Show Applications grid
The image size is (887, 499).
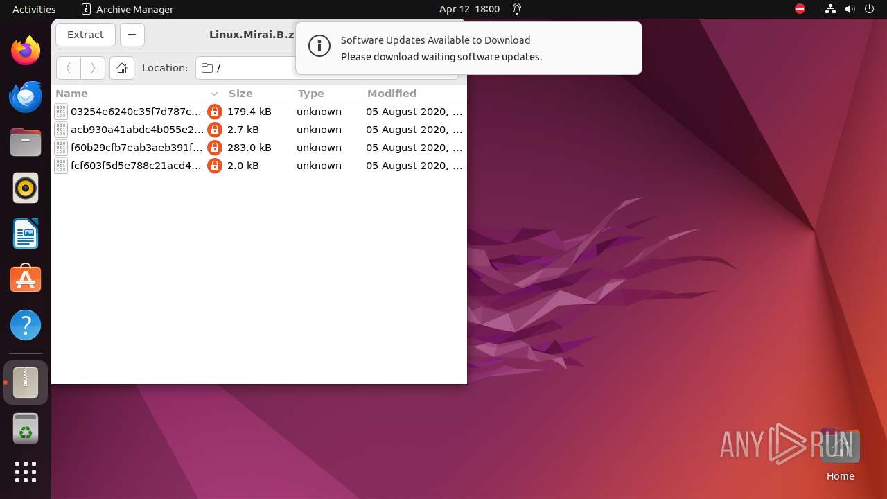(x=26, y=472)
